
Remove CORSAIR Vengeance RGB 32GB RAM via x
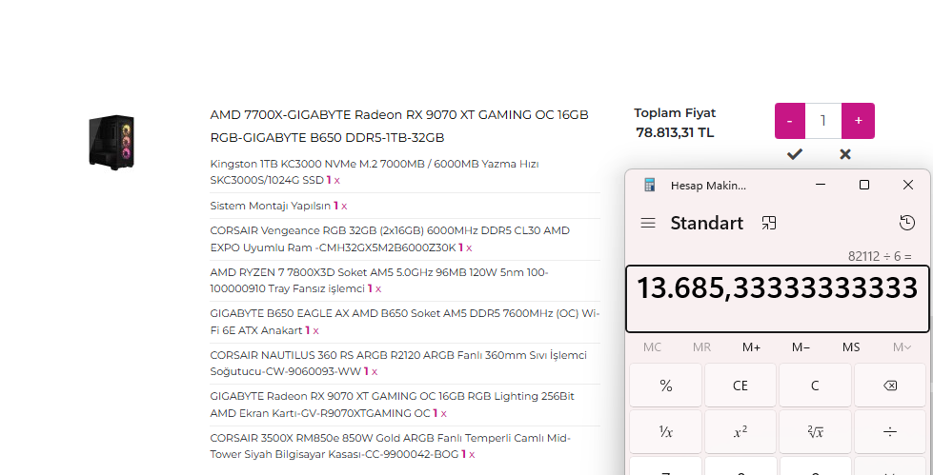[469, 247]
